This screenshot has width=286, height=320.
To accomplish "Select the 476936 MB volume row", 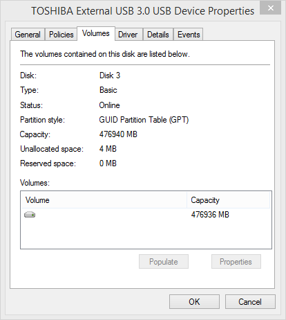I will tap(146, 215).
